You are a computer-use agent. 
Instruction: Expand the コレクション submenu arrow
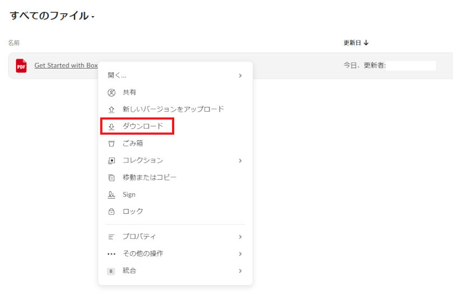pyautogui.click(x=240, y=160)
